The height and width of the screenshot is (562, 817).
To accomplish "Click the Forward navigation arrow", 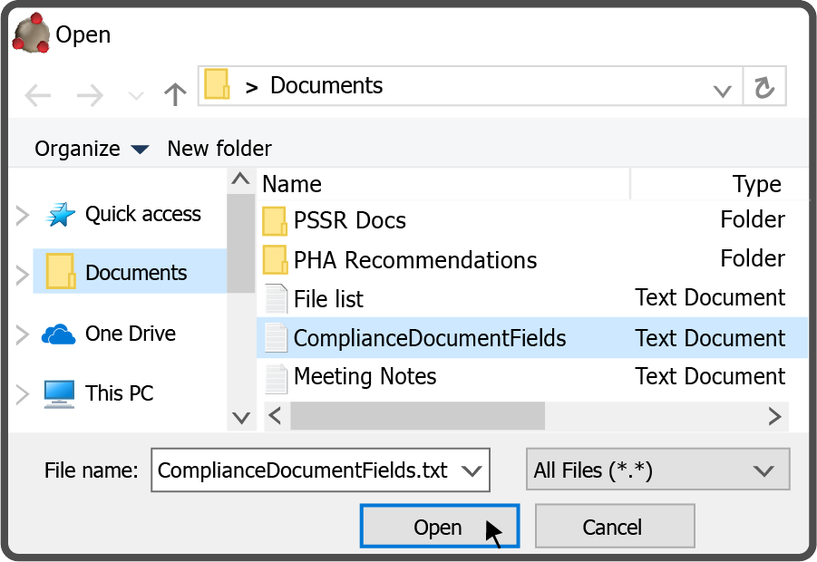I will (x=90, y=94).
